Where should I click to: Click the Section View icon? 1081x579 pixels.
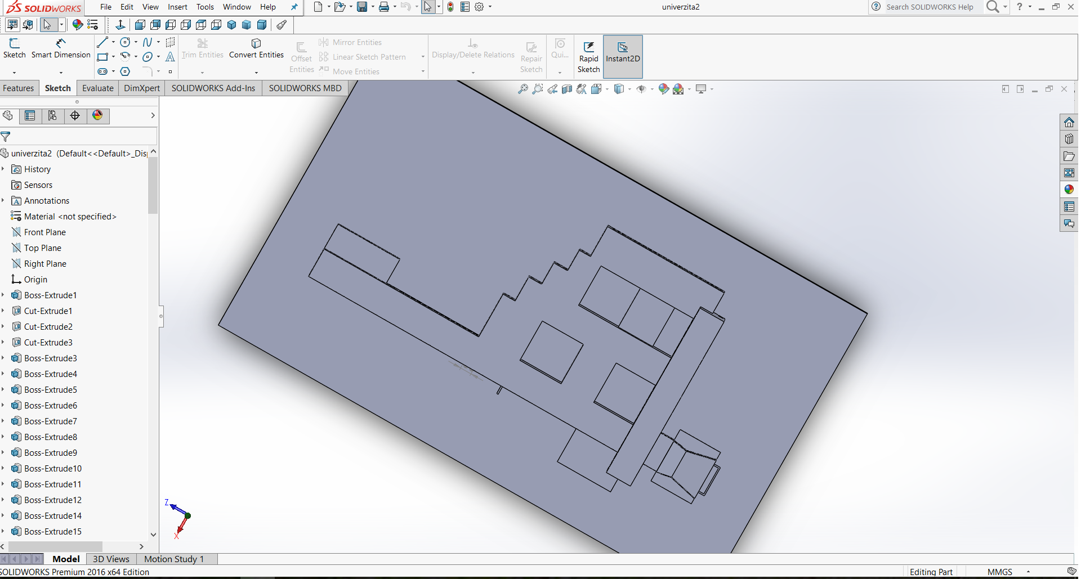pyautogui.click(x=567, y=89)
